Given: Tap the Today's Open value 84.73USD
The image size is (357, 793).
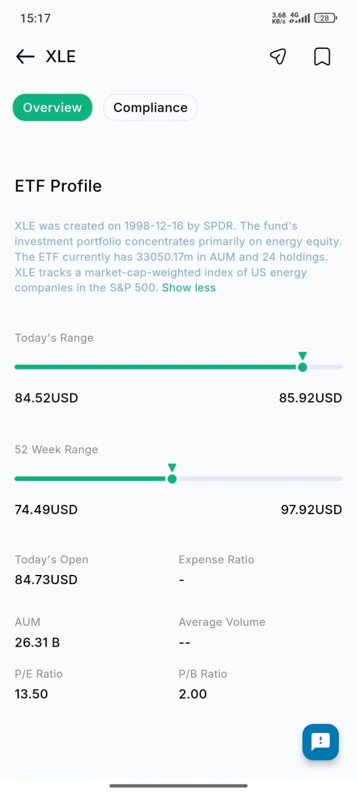Looking at the screenshot, I should (46, 580).
